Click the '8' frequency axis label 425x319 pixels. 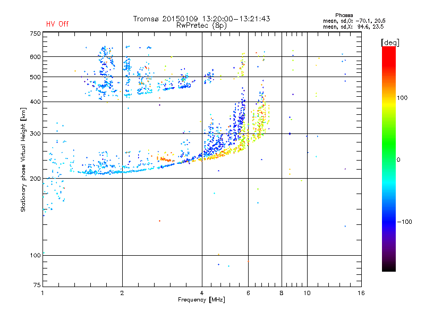click(x=282, y=293)
